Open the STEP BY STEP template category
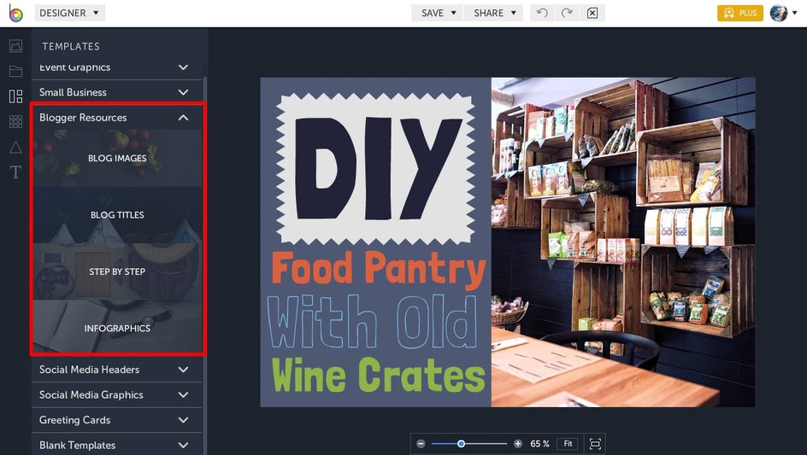 click(117, 271)
